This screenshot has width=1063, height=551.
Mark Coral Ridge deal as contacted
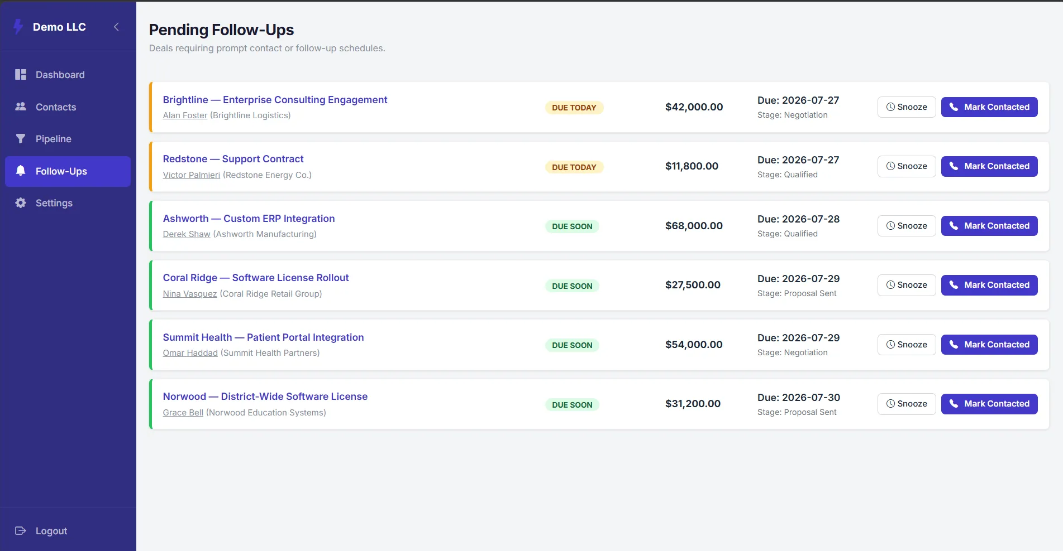[x=989, y=285]
